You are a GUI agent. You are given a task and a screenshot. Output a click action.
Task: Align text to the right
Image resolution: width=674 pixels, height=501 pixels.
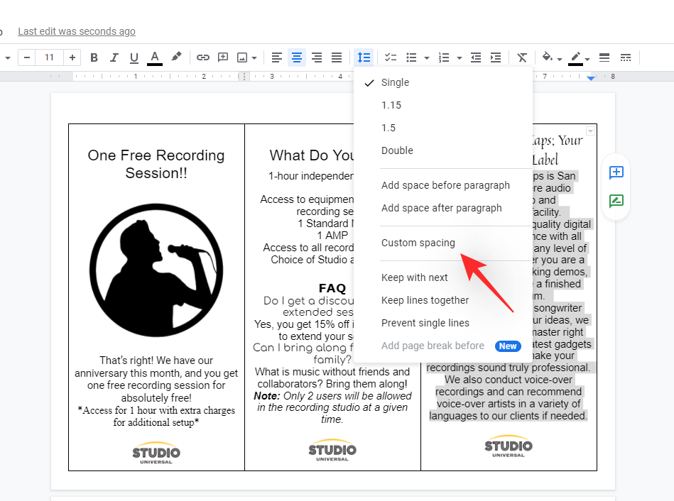317,57
